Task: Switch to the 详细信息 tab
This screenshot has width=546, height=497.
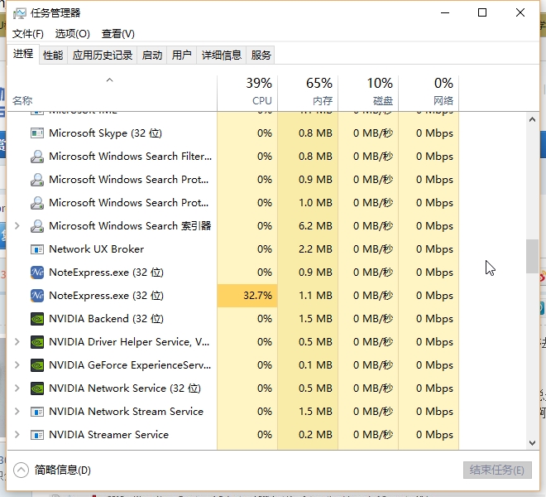Action: click(222, 55)
